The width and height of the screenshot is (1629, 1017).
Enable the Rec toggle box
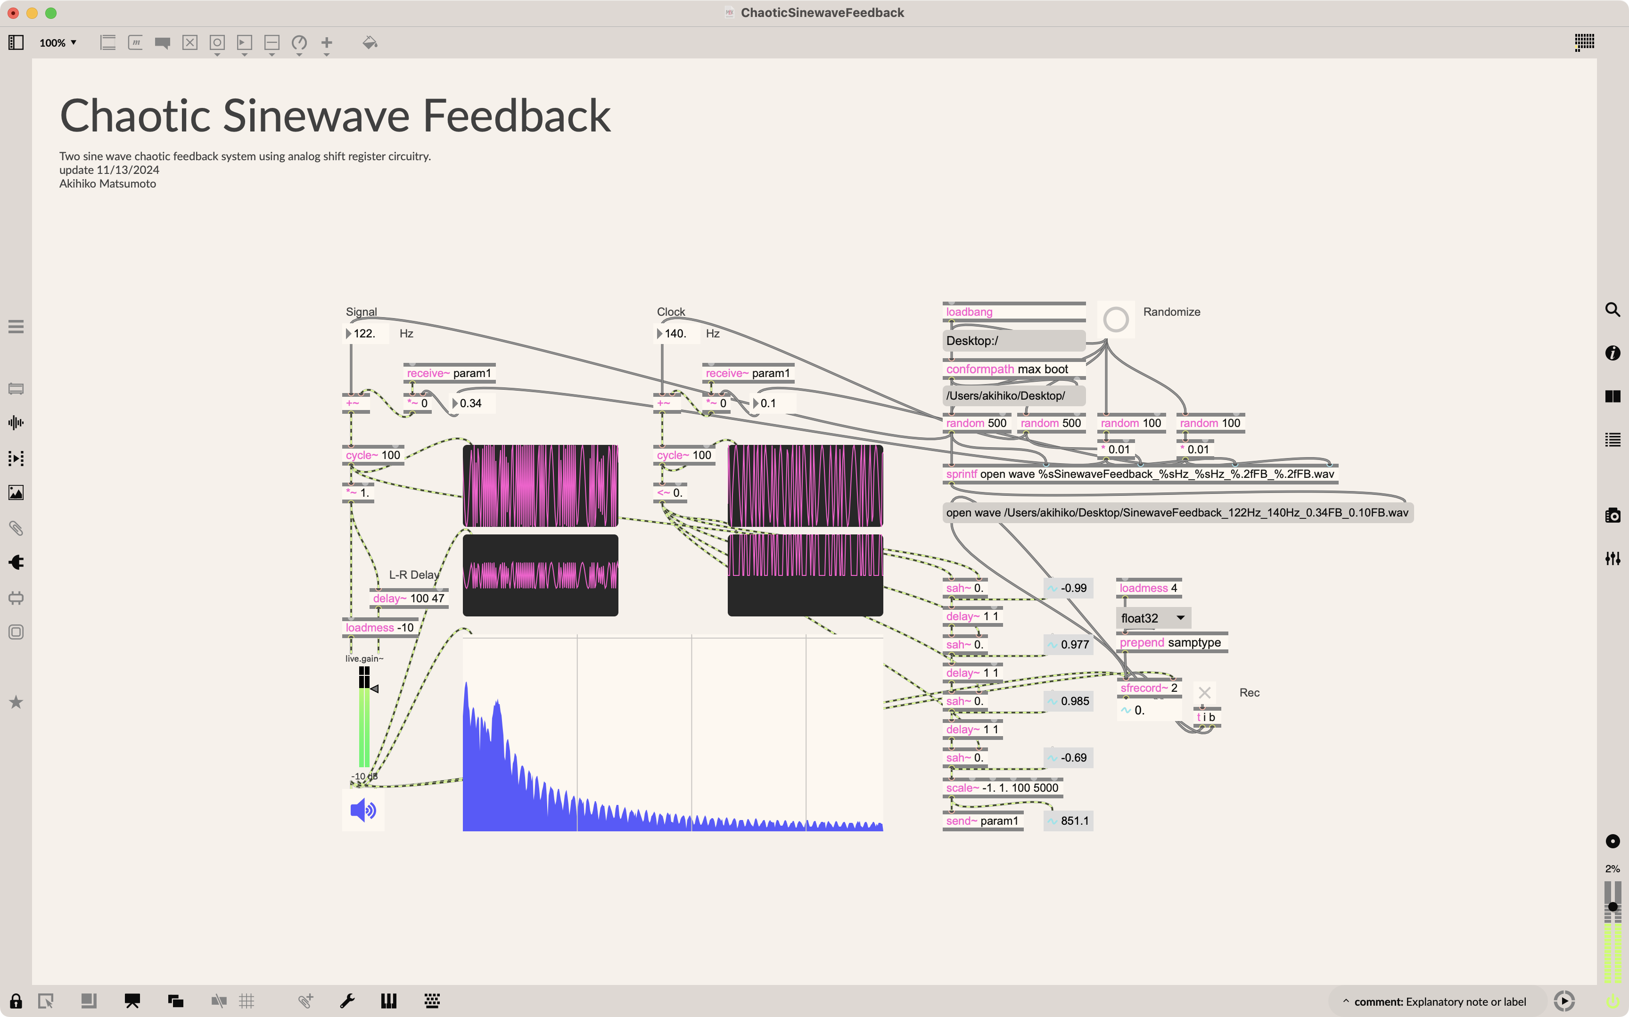click(1204, 693)
